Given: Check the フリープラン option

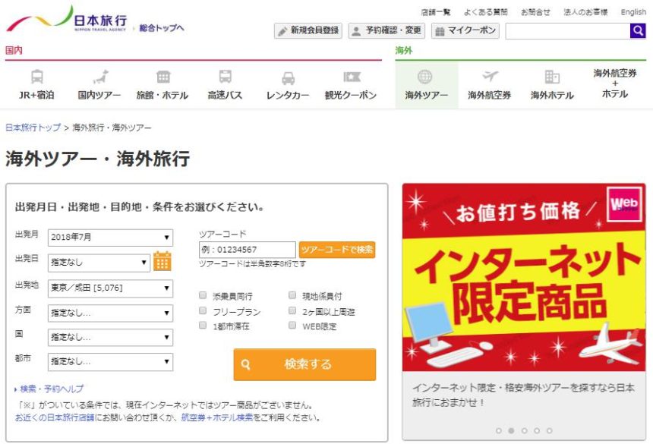Looking at the screenshot, I should click(x=203, y=311).
